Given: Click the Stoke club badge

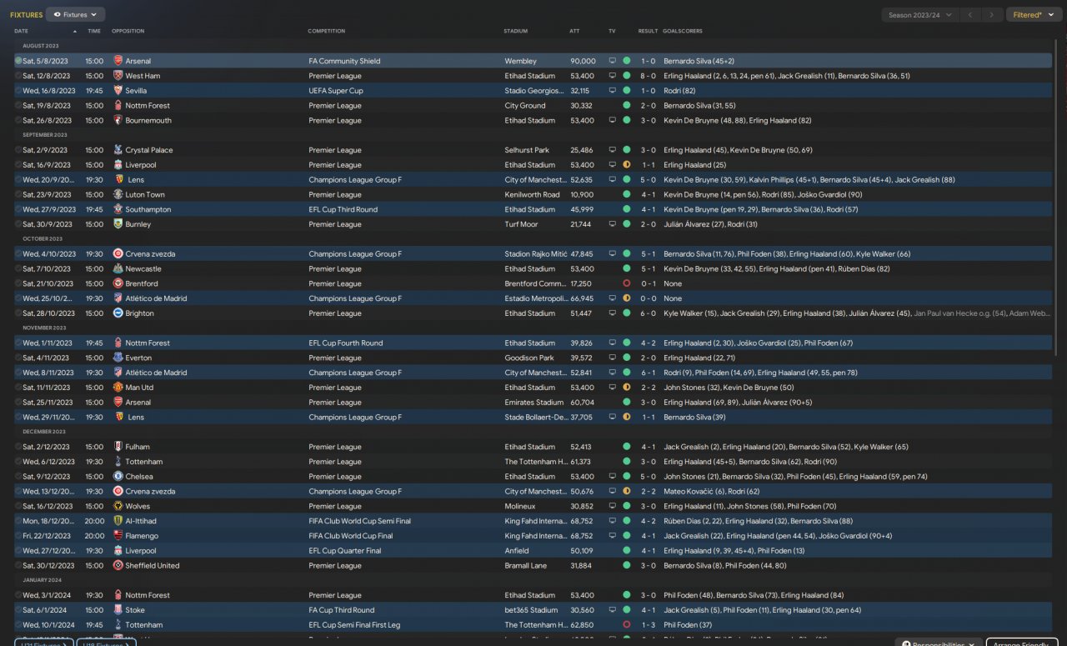Looking at the screenshot, I should tap(118, 610).
